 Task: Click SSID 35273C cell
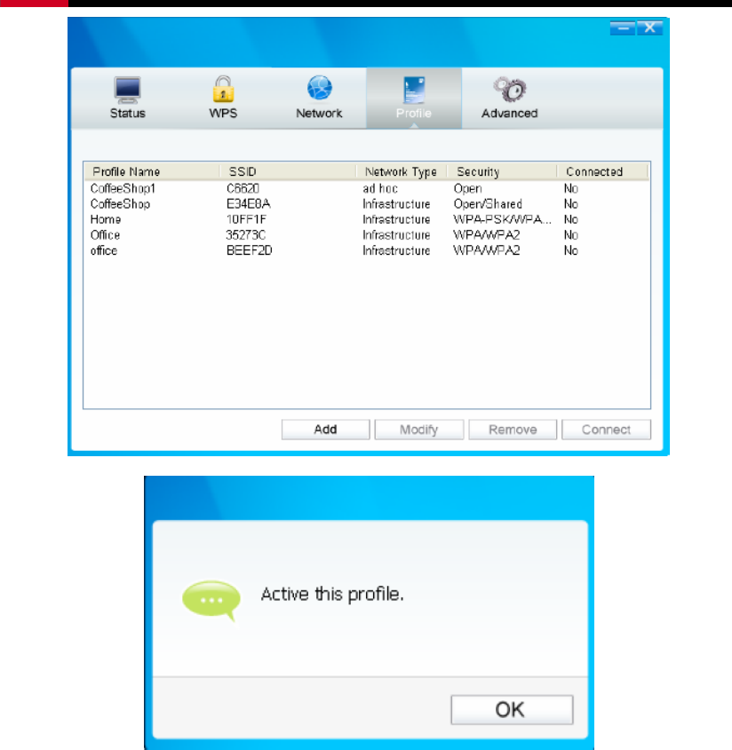245,235
